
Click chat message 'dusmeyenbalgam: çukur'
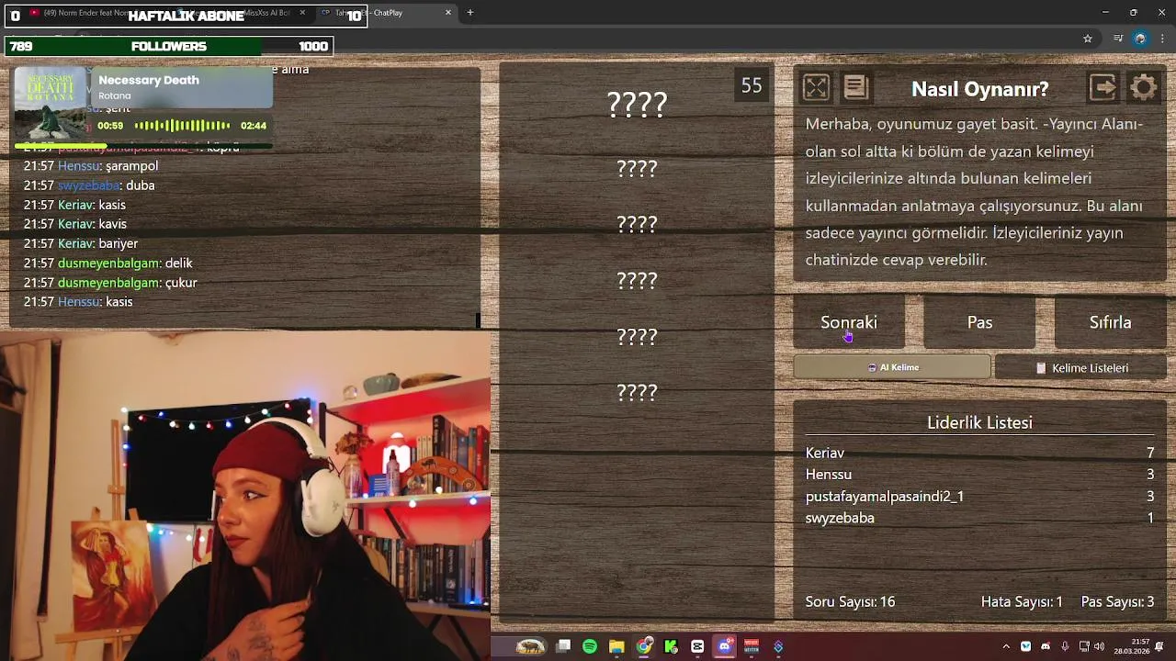pyautogui.click(x=110, y=283)
